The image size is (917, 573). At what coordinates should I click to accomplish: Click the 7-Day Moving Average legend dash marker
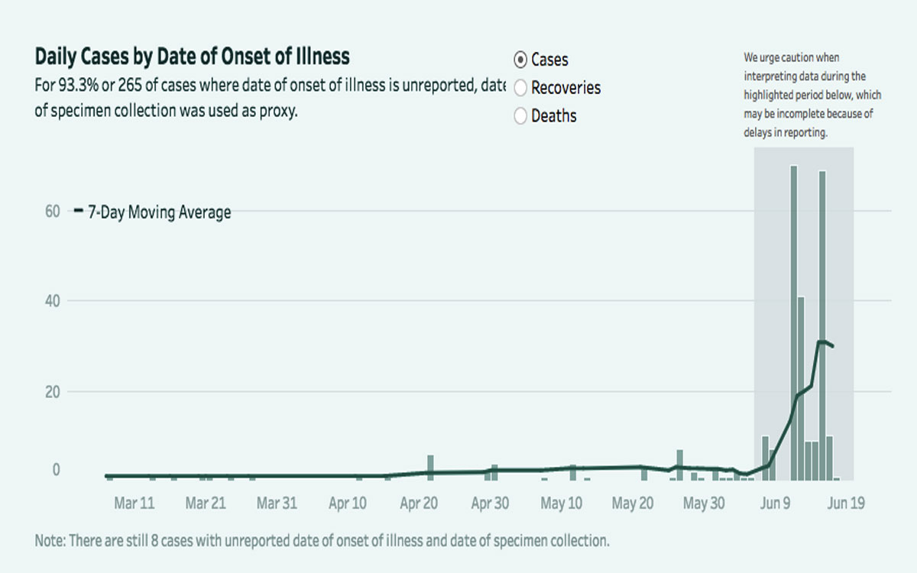pyautogui.click(x=78, y=212)
